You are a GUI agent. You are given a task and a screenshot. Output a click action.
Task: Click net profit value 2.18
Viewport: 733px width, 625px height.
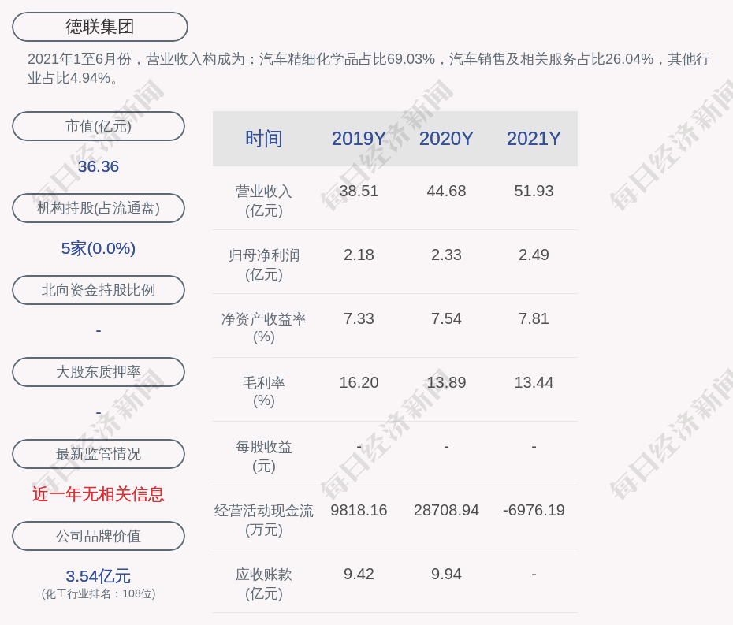[359, 255]
